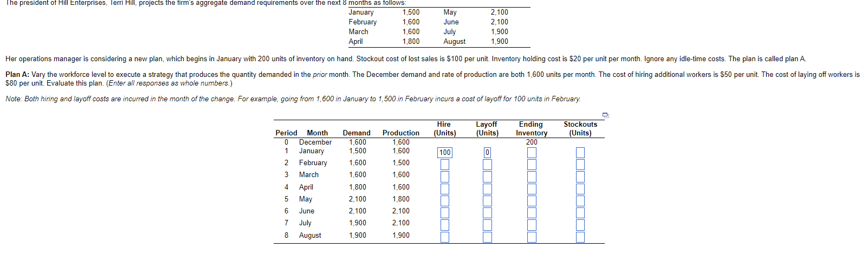Viewport: 867px width, 267px height.
Task: Click the May production value 1,800
Action: [401, 199]
